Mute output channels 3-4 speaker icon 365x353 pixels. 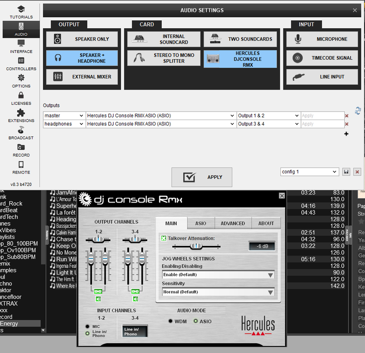[x=135, y=299]
